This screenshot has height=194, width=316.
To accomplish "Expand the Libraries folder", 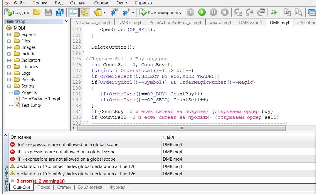I will [x=9, y=67].
